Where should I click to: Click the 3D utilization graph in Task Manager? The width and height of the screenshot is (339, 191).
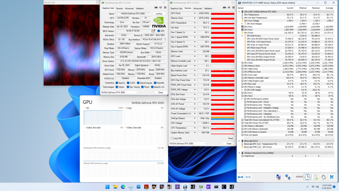click(103, 117)
